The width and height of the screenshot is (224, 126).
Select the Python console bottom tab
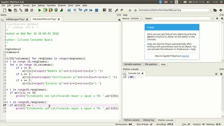point(132,120)
